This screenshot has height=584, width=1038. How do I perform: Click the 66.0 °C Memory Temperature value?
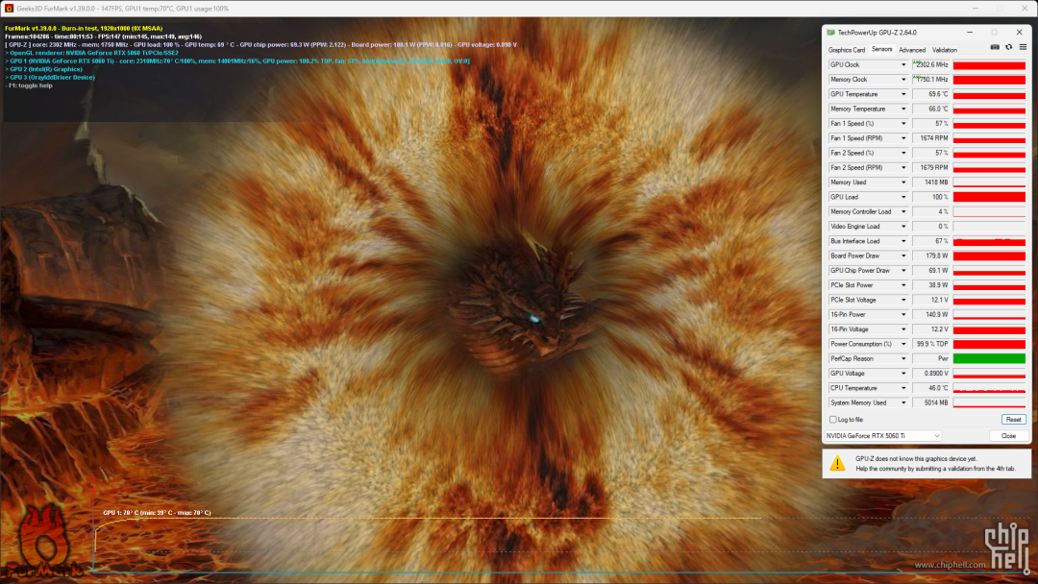(930, 109)
